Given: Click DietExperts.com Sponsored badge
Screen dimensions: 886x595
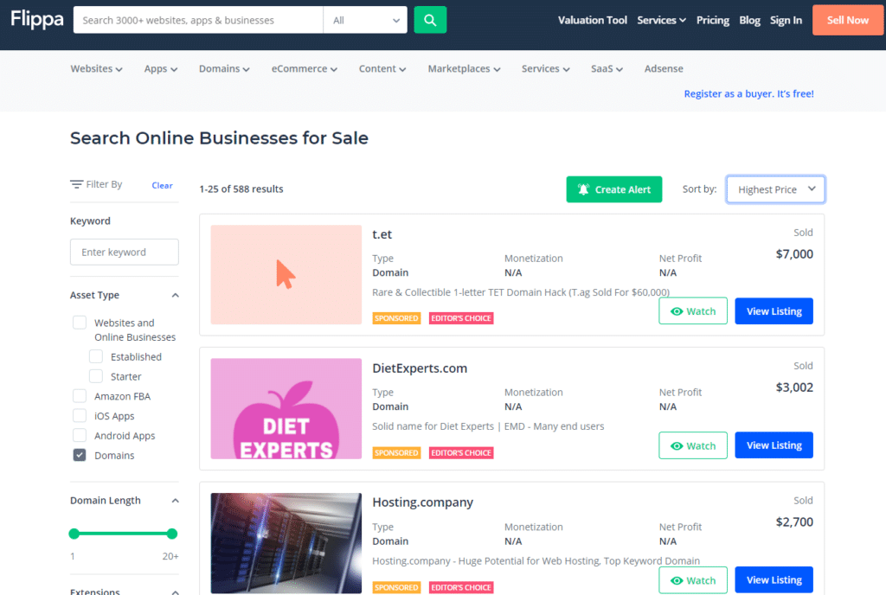Looking at the screenshot, I should tap(396, 453).
